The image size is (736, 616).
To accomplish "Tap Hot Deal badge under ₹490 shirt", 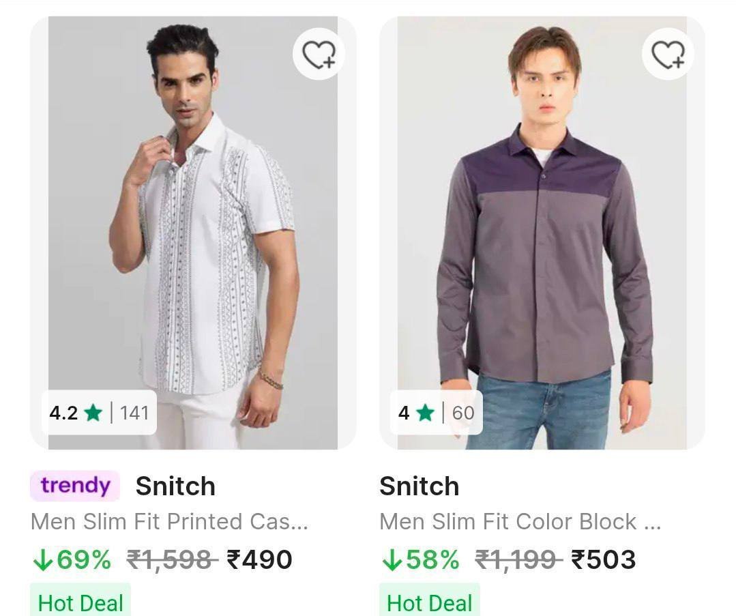I will pos(80,602).
